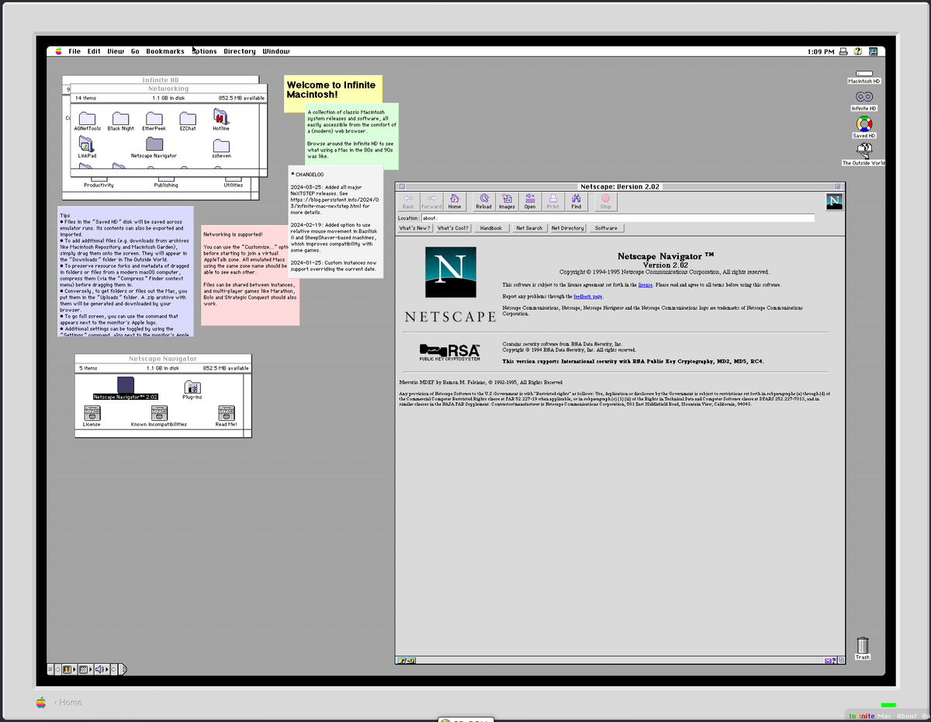Click the Publishing folder in Infinite HD window
This screenshot has height=722, width=931.
tap(165, 180)
